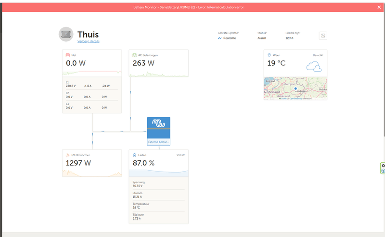Click the 12:44 local time

click(x=290, y=38)
